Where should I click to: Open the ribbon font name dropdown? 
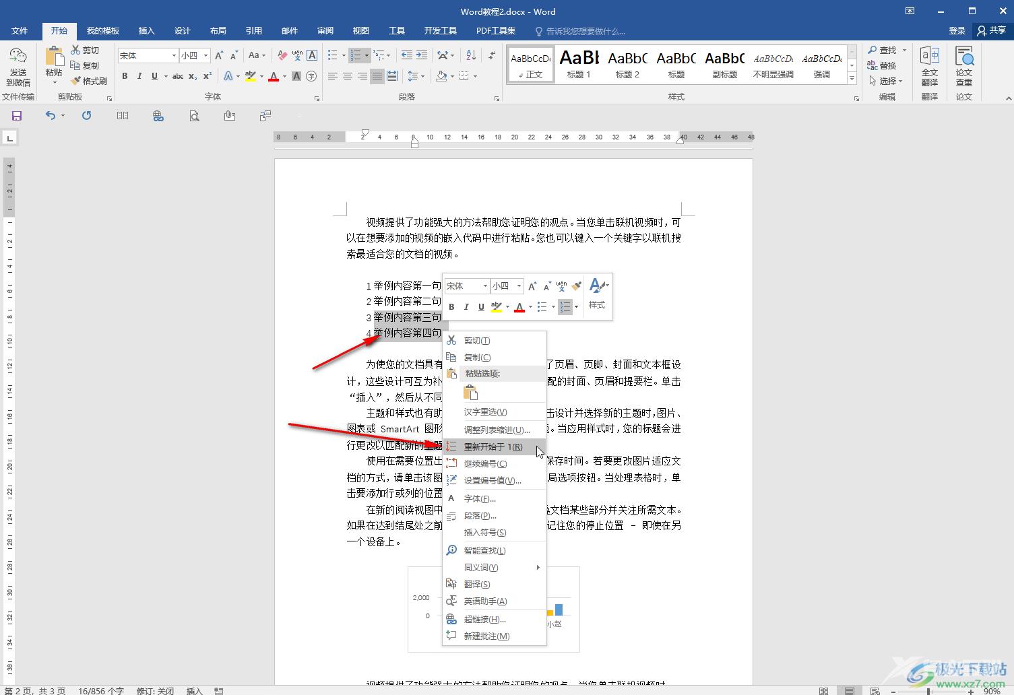pyautogui.click(x=174, y=55)
